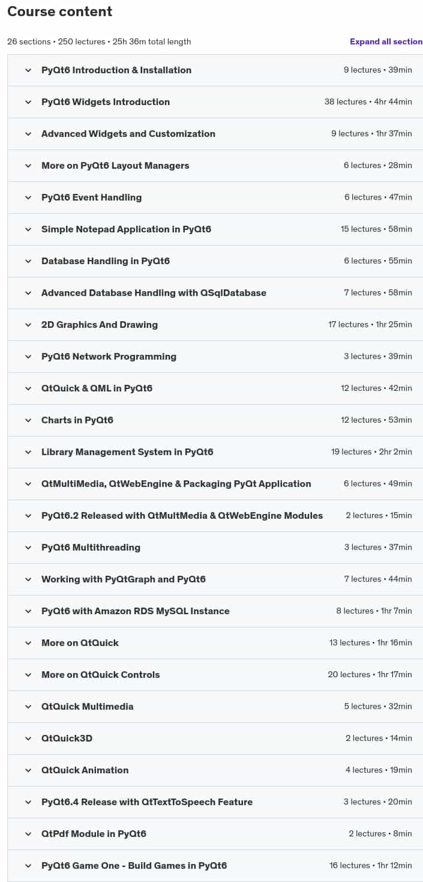Toggle chevron for PyQt6 Event Handling
423x882 pixels.
pyautogui.click(x=28, y=198)
